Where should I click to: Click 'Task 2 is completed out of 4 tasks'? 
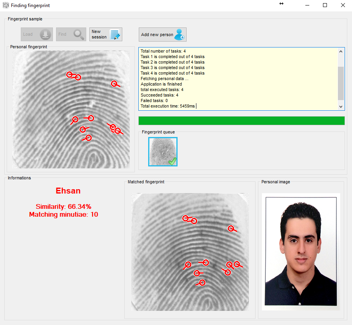(x=172, y=62)
